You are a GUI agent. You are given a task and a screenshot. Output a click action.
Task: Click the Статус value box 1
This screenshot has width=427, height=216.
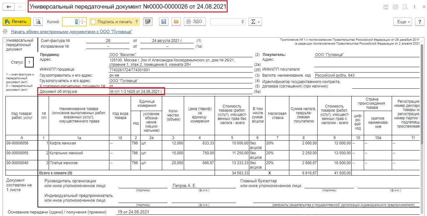coord(29,62)
